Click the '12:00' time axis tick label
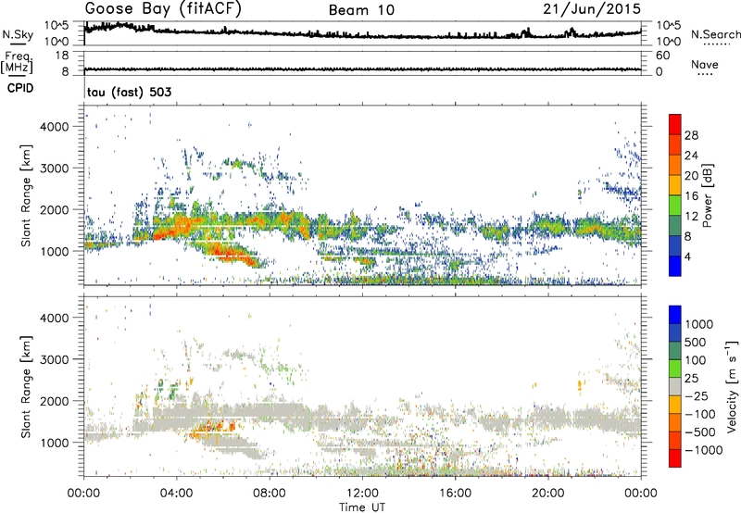This screenshot has height=513, width=741. pyautogui.click(x=362, y=494)
